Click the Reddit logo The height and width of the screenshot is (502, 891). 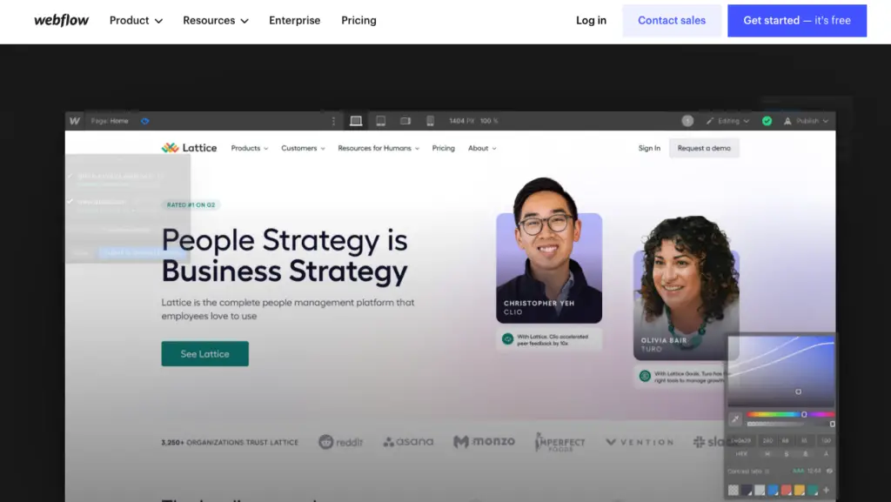(x=340, y=442)
